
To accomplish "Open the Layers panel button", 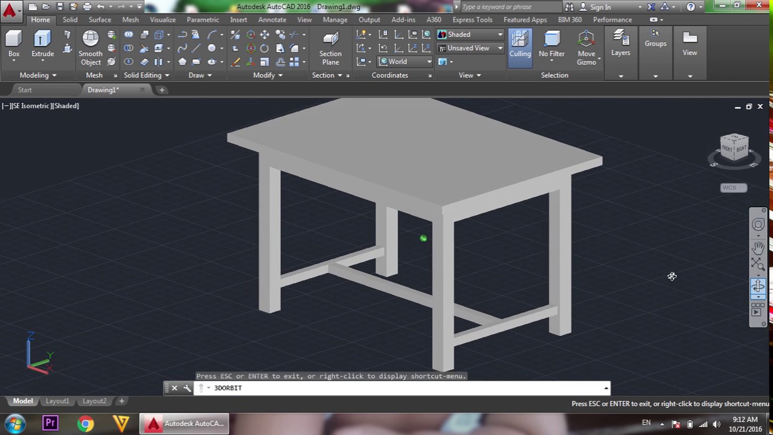I will [x=621, y=45].
